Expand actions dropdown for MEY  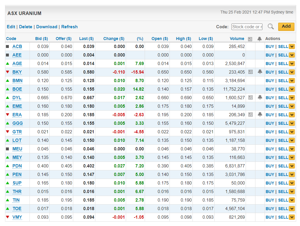[x=292, y=157]
